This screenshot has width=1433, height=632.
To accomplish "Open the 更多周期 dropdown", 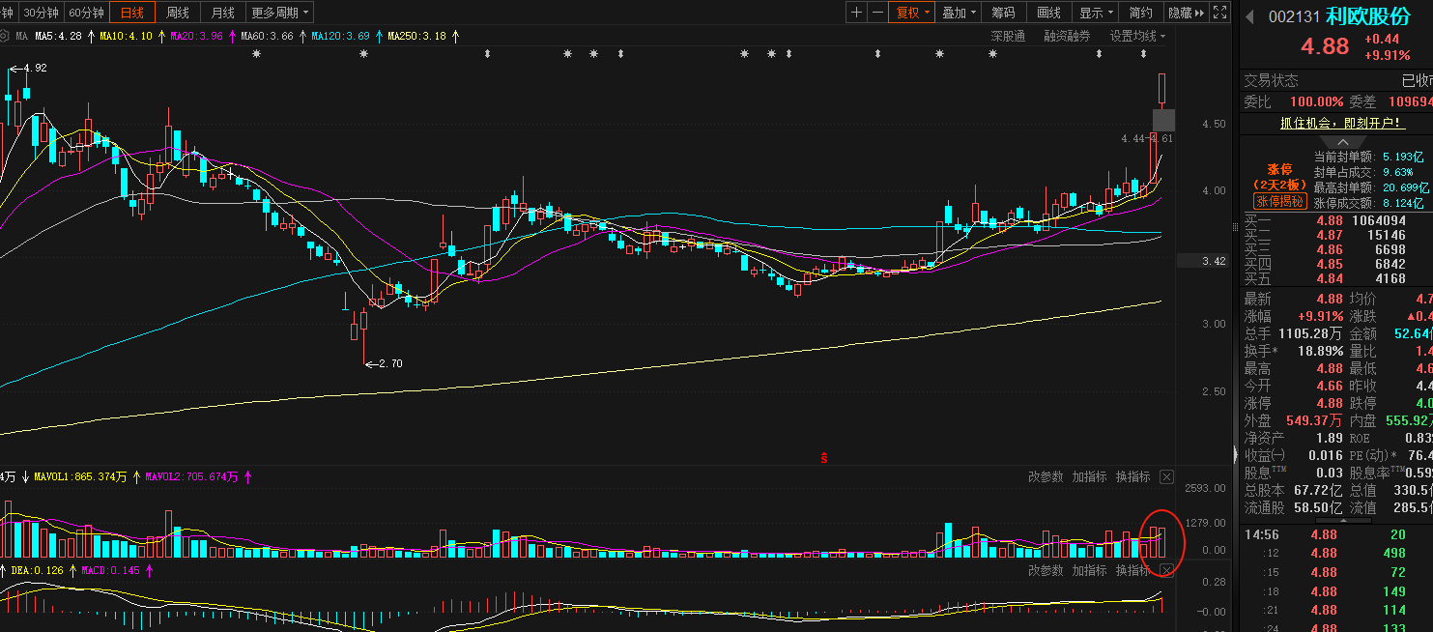I will tap(280, 13).
